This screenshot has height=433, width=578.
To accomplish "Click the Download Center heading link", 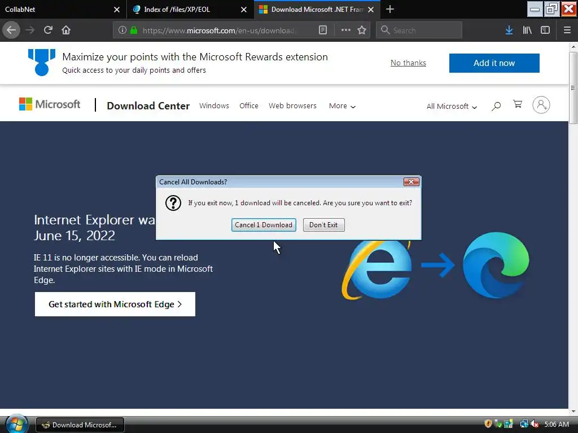I will point(148,105).
